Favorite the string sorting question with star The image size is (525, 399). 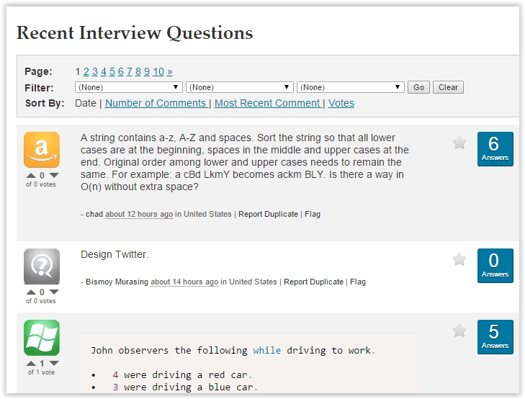pos(459,143)
